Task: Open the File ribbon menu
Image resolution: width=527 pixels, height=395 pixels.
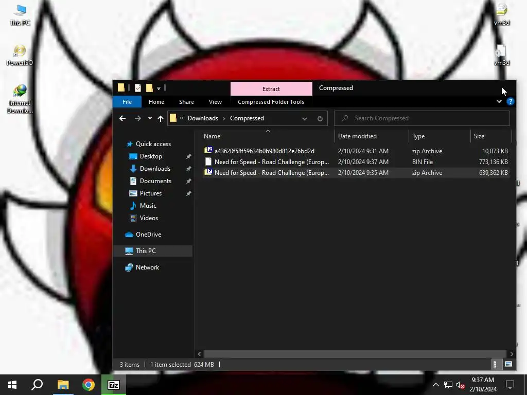Action: point(127,102)
